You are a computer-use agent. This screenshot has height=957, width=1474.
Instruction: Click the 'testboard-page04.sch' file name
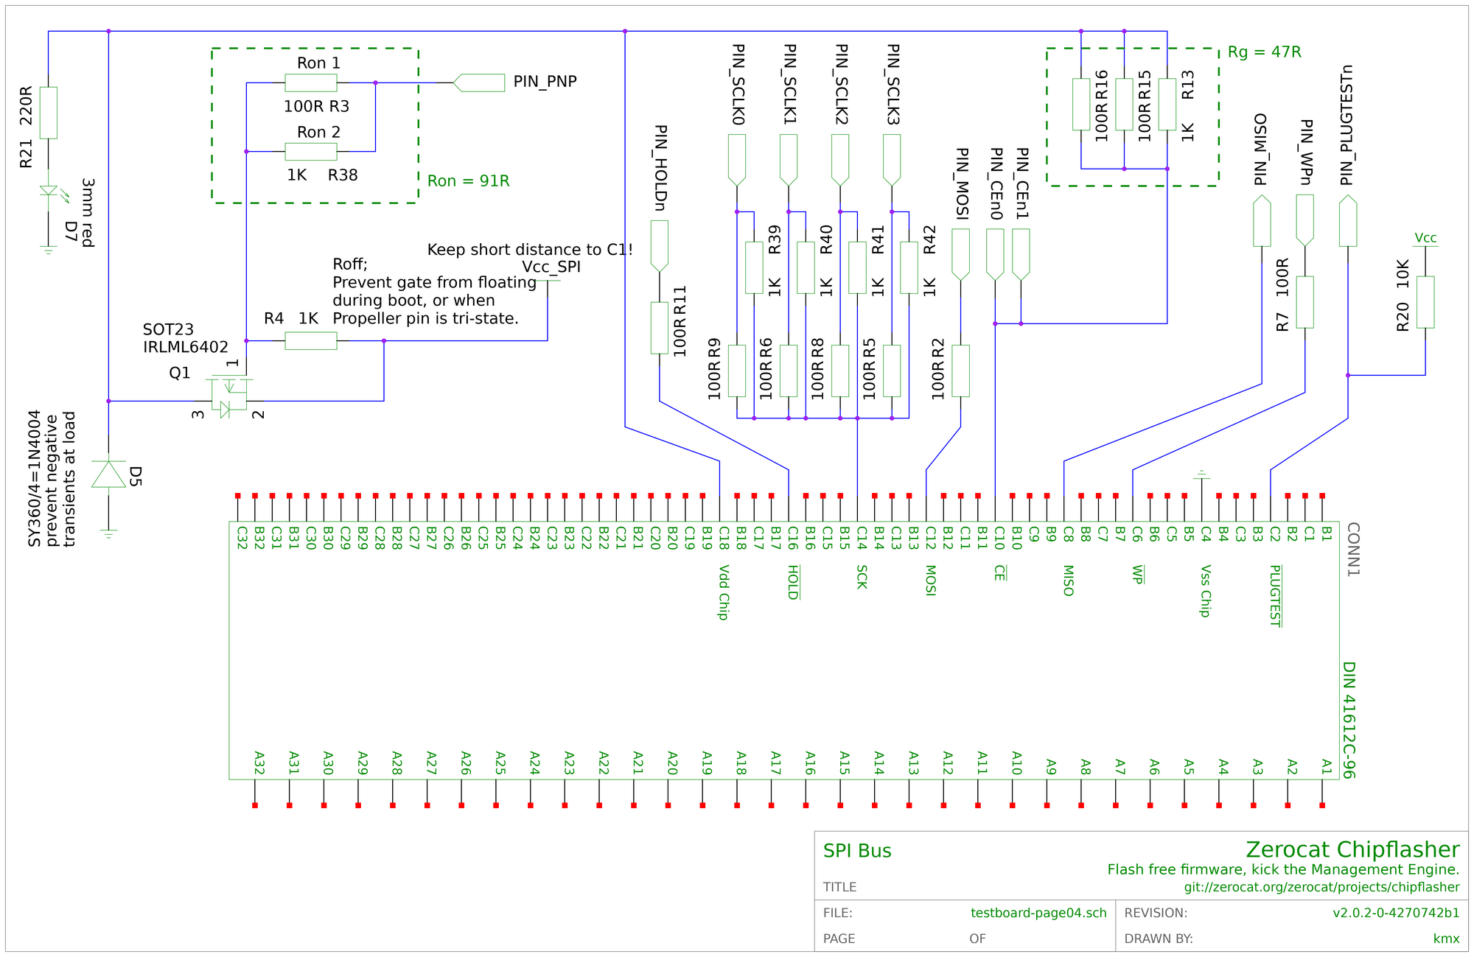(1038, 913)
